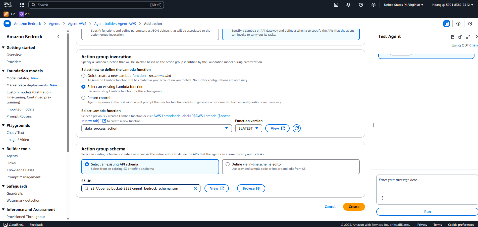Open the info circle icon panel

click(458, 24)
